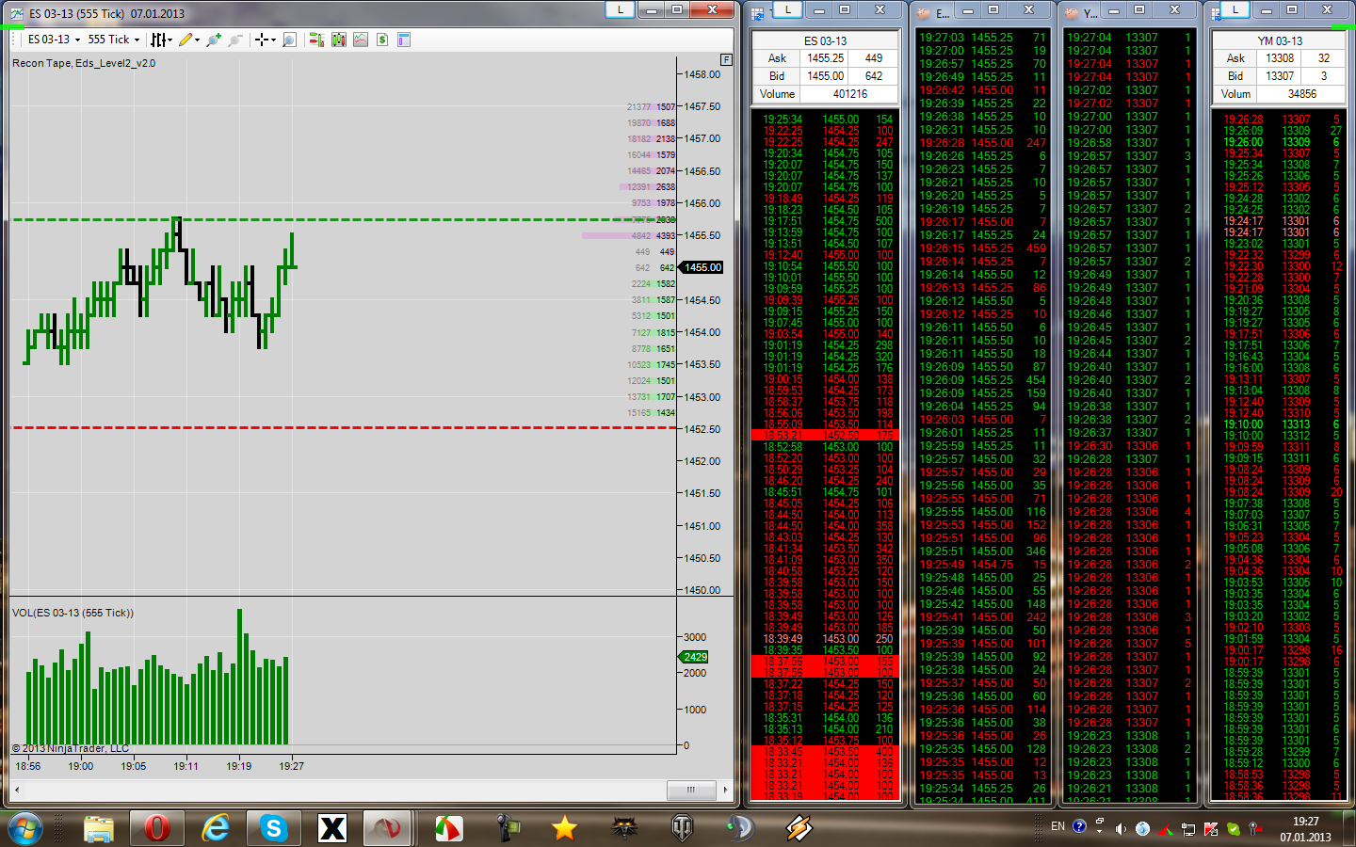Click the ES volume value 401216
The width and height of the screenshot is (1356, 847).
[850, 94]
